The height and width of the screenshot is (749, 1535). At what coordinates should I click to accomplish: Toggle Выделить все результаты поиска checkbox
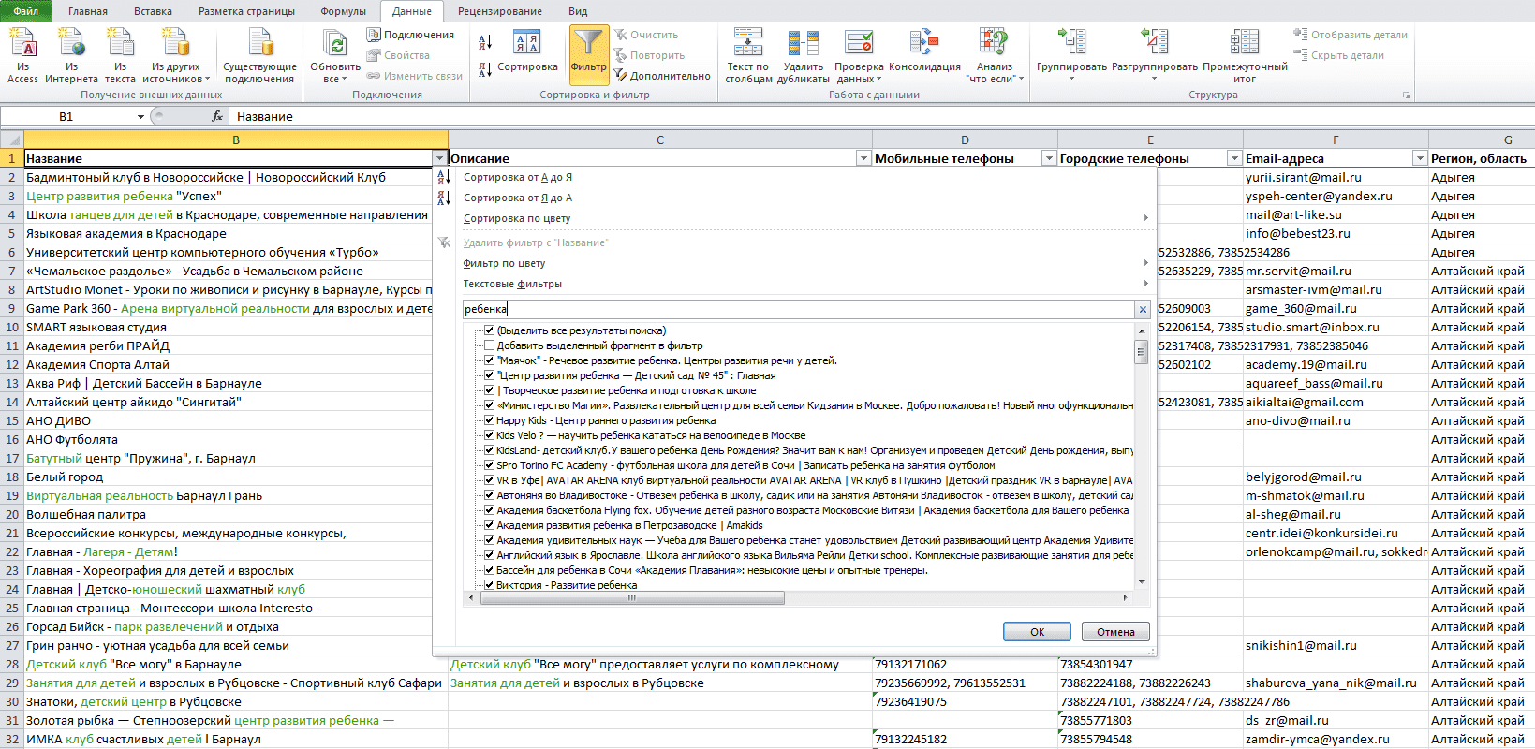[489, 330]
